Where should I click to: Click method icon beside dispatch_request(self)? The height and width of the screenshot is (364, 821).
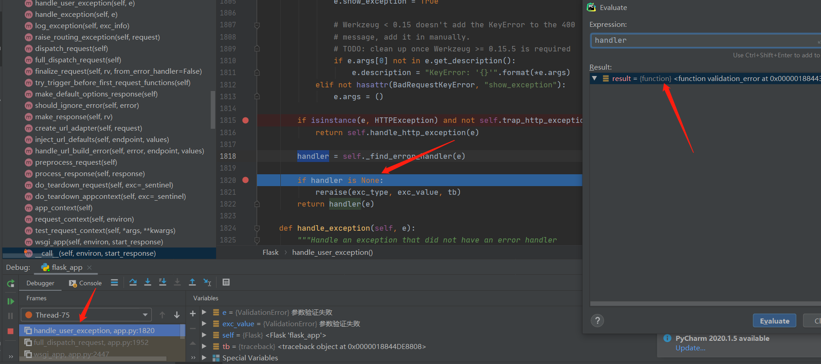click(x=29, y=49)
